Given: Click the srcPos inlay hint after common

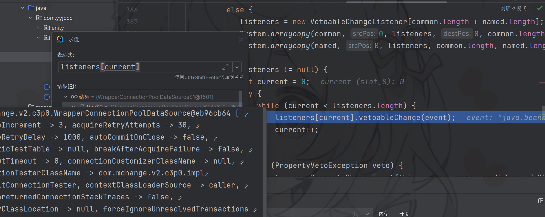Looking at the screenshot, I should coord(364,34).
